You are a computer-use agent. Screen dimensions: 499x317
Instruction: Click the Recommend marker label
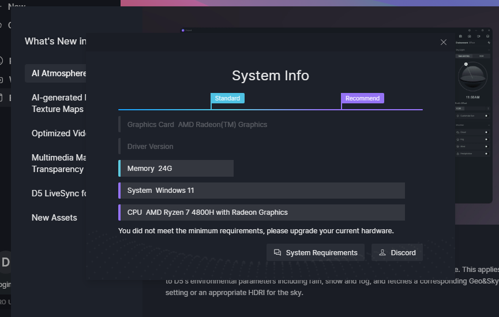362,98
